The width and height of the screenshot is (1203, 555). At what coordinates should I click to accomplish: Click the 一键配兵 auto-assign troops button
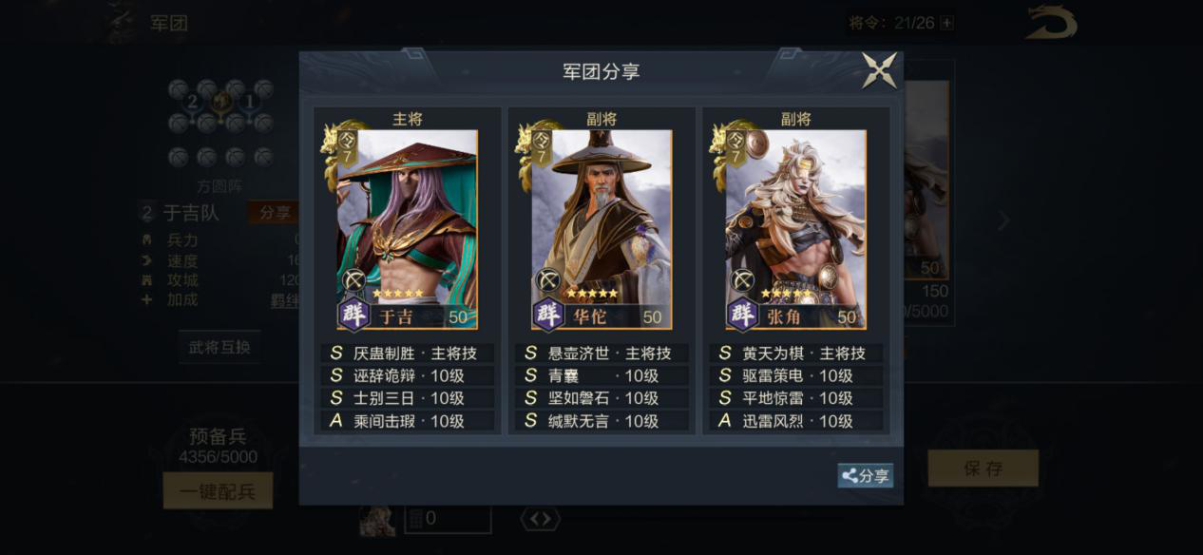click(x=218, y=491)
